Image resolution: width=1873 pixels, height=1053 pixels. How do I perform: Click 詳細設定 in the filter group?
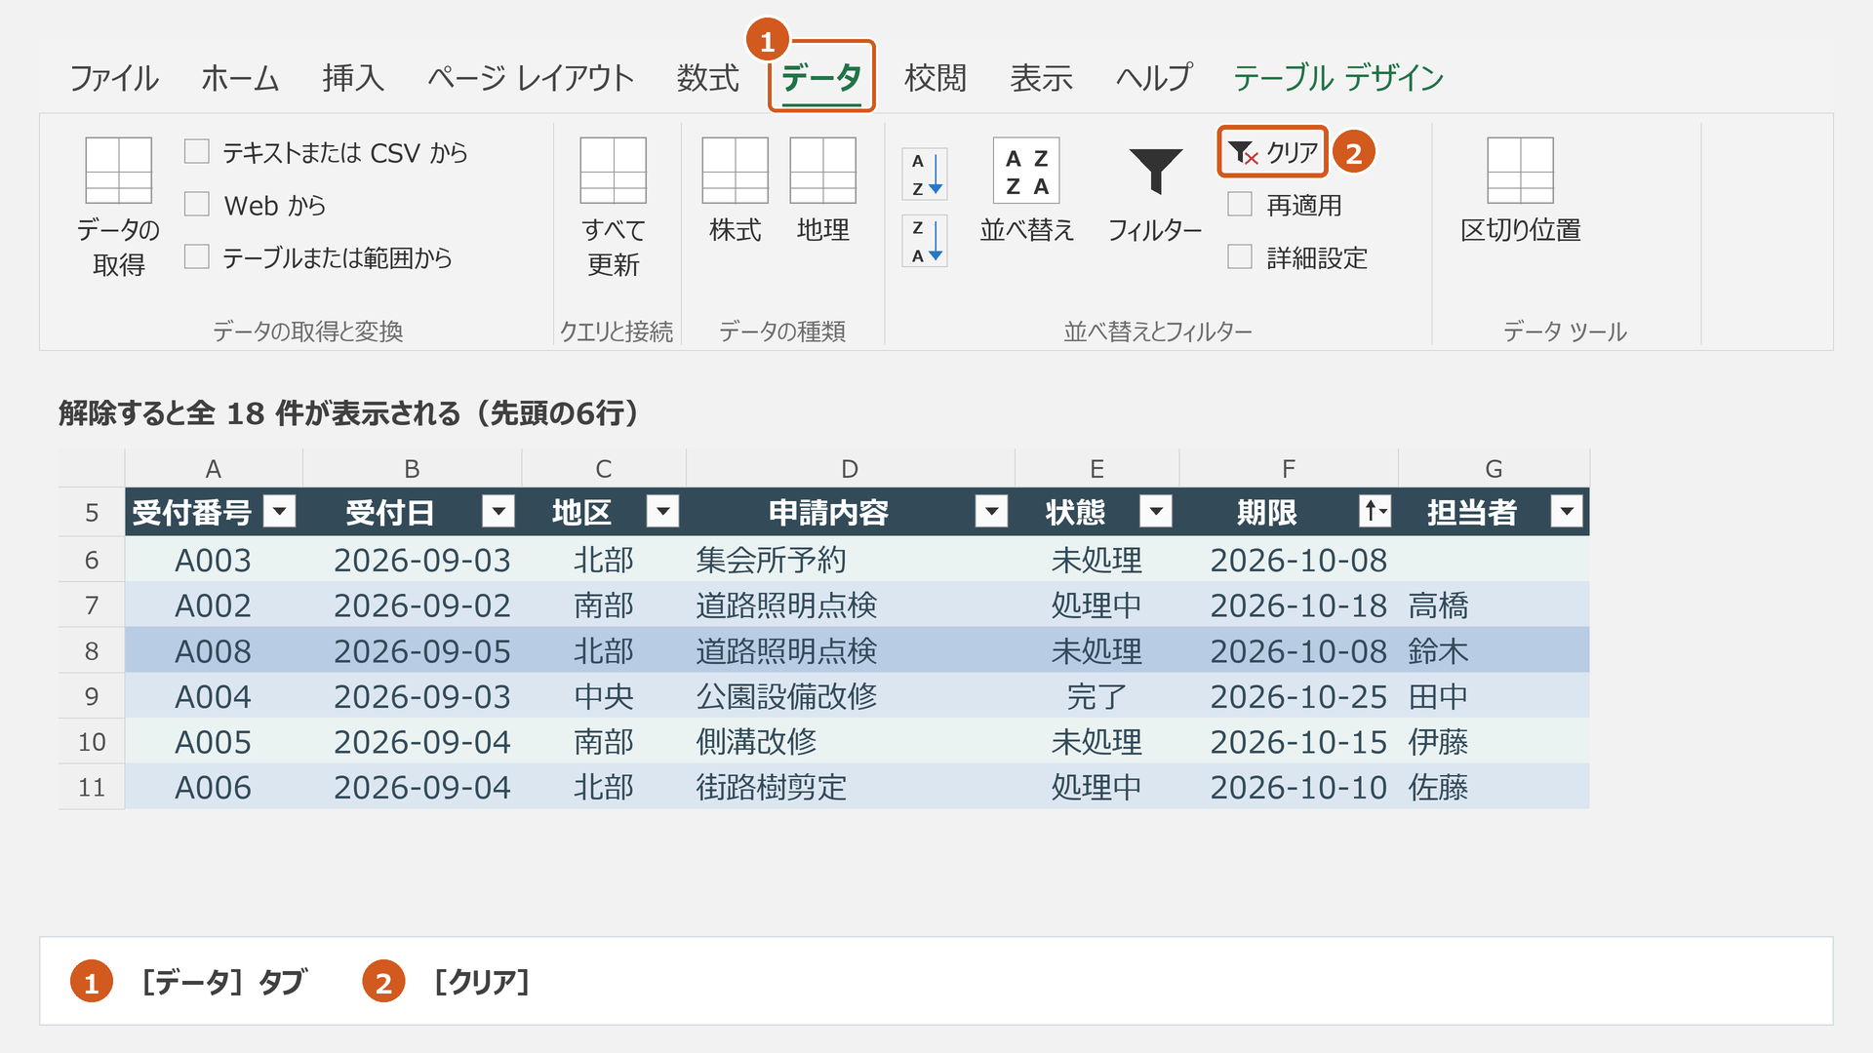pos(1297,257)
